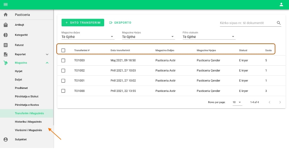Viewport: 289px width, 156px height.
Task: Toggle the select-all header checkbox
Action: (x=63, y=51)
